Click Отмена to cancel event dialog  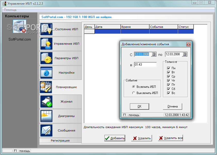coord(172,106)
